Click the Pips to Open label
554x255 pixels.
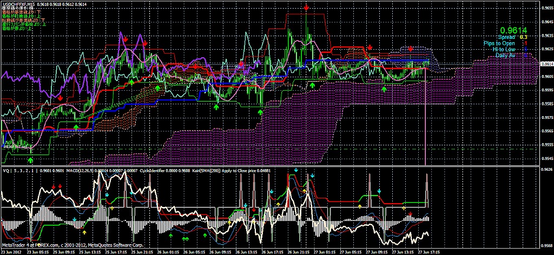pos(499,43)
